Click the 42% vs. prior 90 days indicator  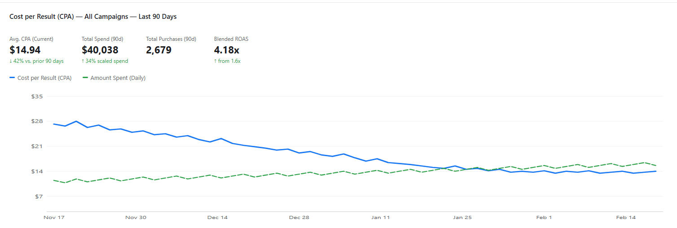[36, 61]
